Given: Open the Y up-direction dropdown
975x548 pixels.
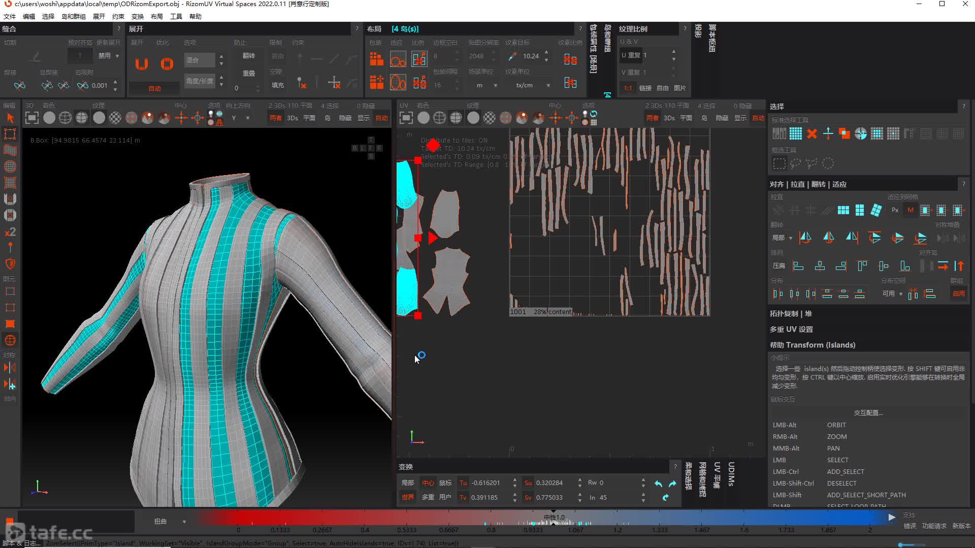Looking at the screenshot, I should coord(240,118).
